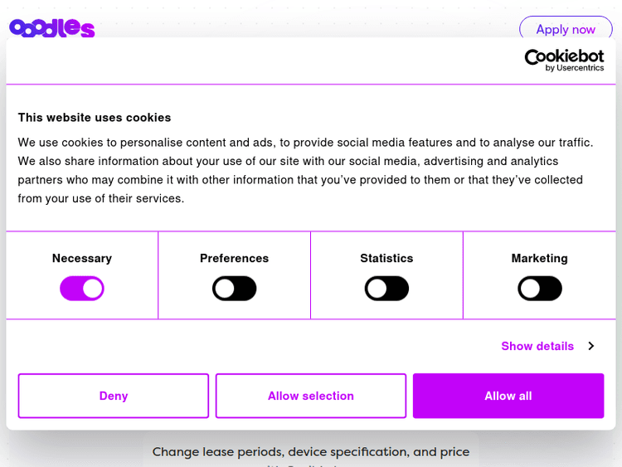Click the "This website uses cookies" heading

pyautogui.click(x=95, y=118)
